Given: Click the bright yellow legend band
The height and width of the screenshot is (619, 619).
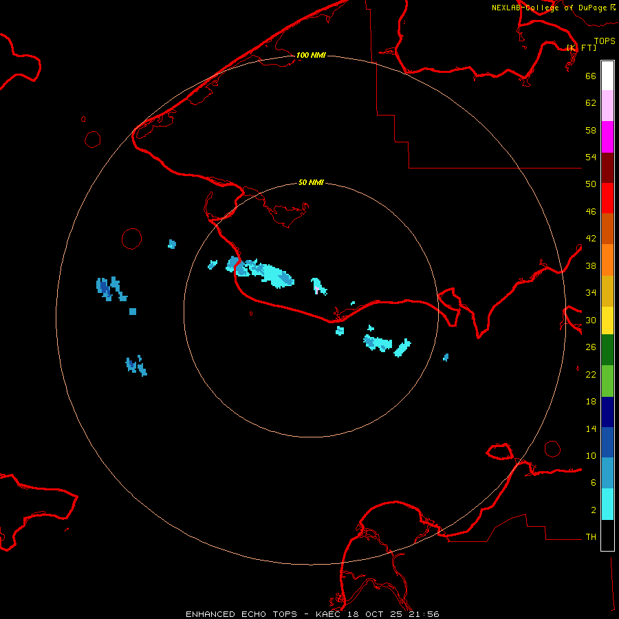Looking at the screenshot, I should click(x=607, y=321).
